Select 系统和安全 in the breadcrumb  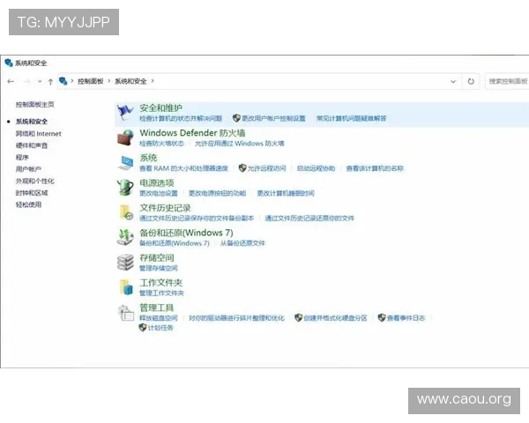tap(130, 81)
